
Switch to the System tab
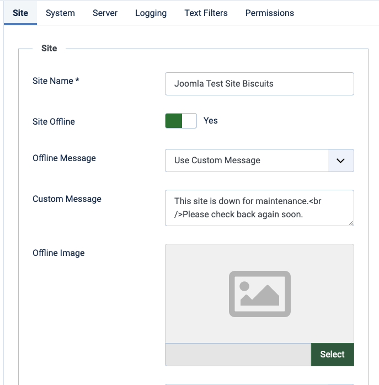(x=60, y=13)
